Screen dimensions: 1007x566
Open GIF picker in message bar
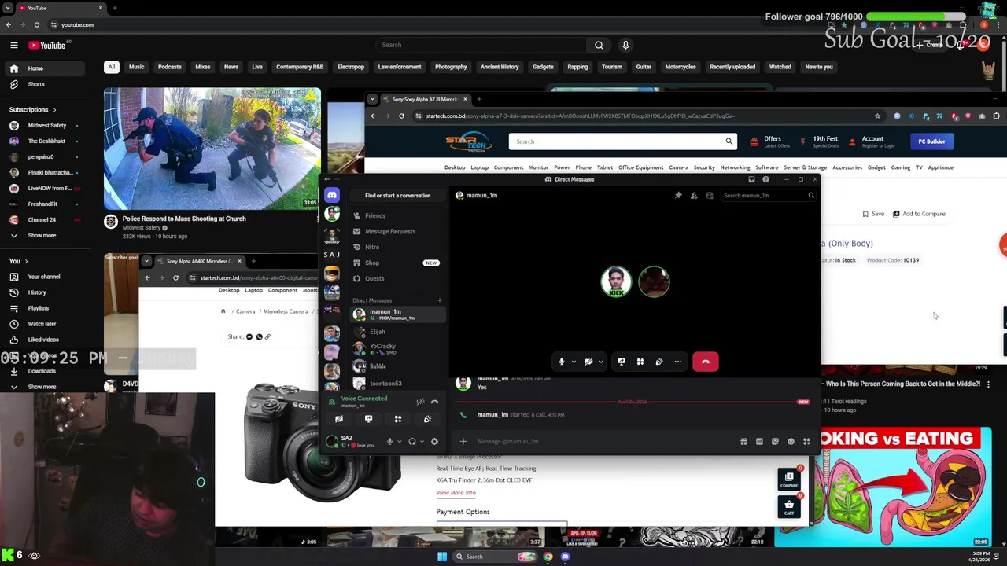click(x=759, y=441)
